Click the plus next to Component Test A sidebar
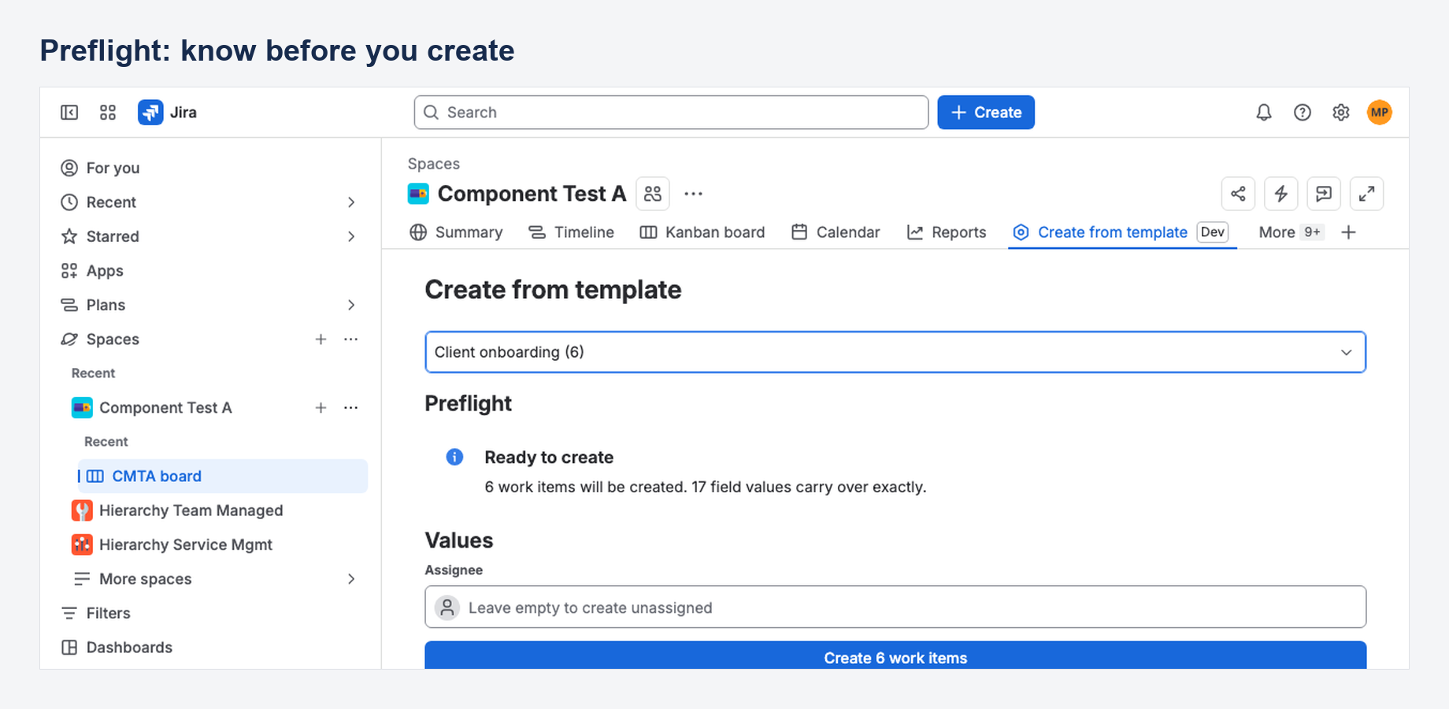The height and width of the screenshot is (709, 1449). (x=321, y=408)
